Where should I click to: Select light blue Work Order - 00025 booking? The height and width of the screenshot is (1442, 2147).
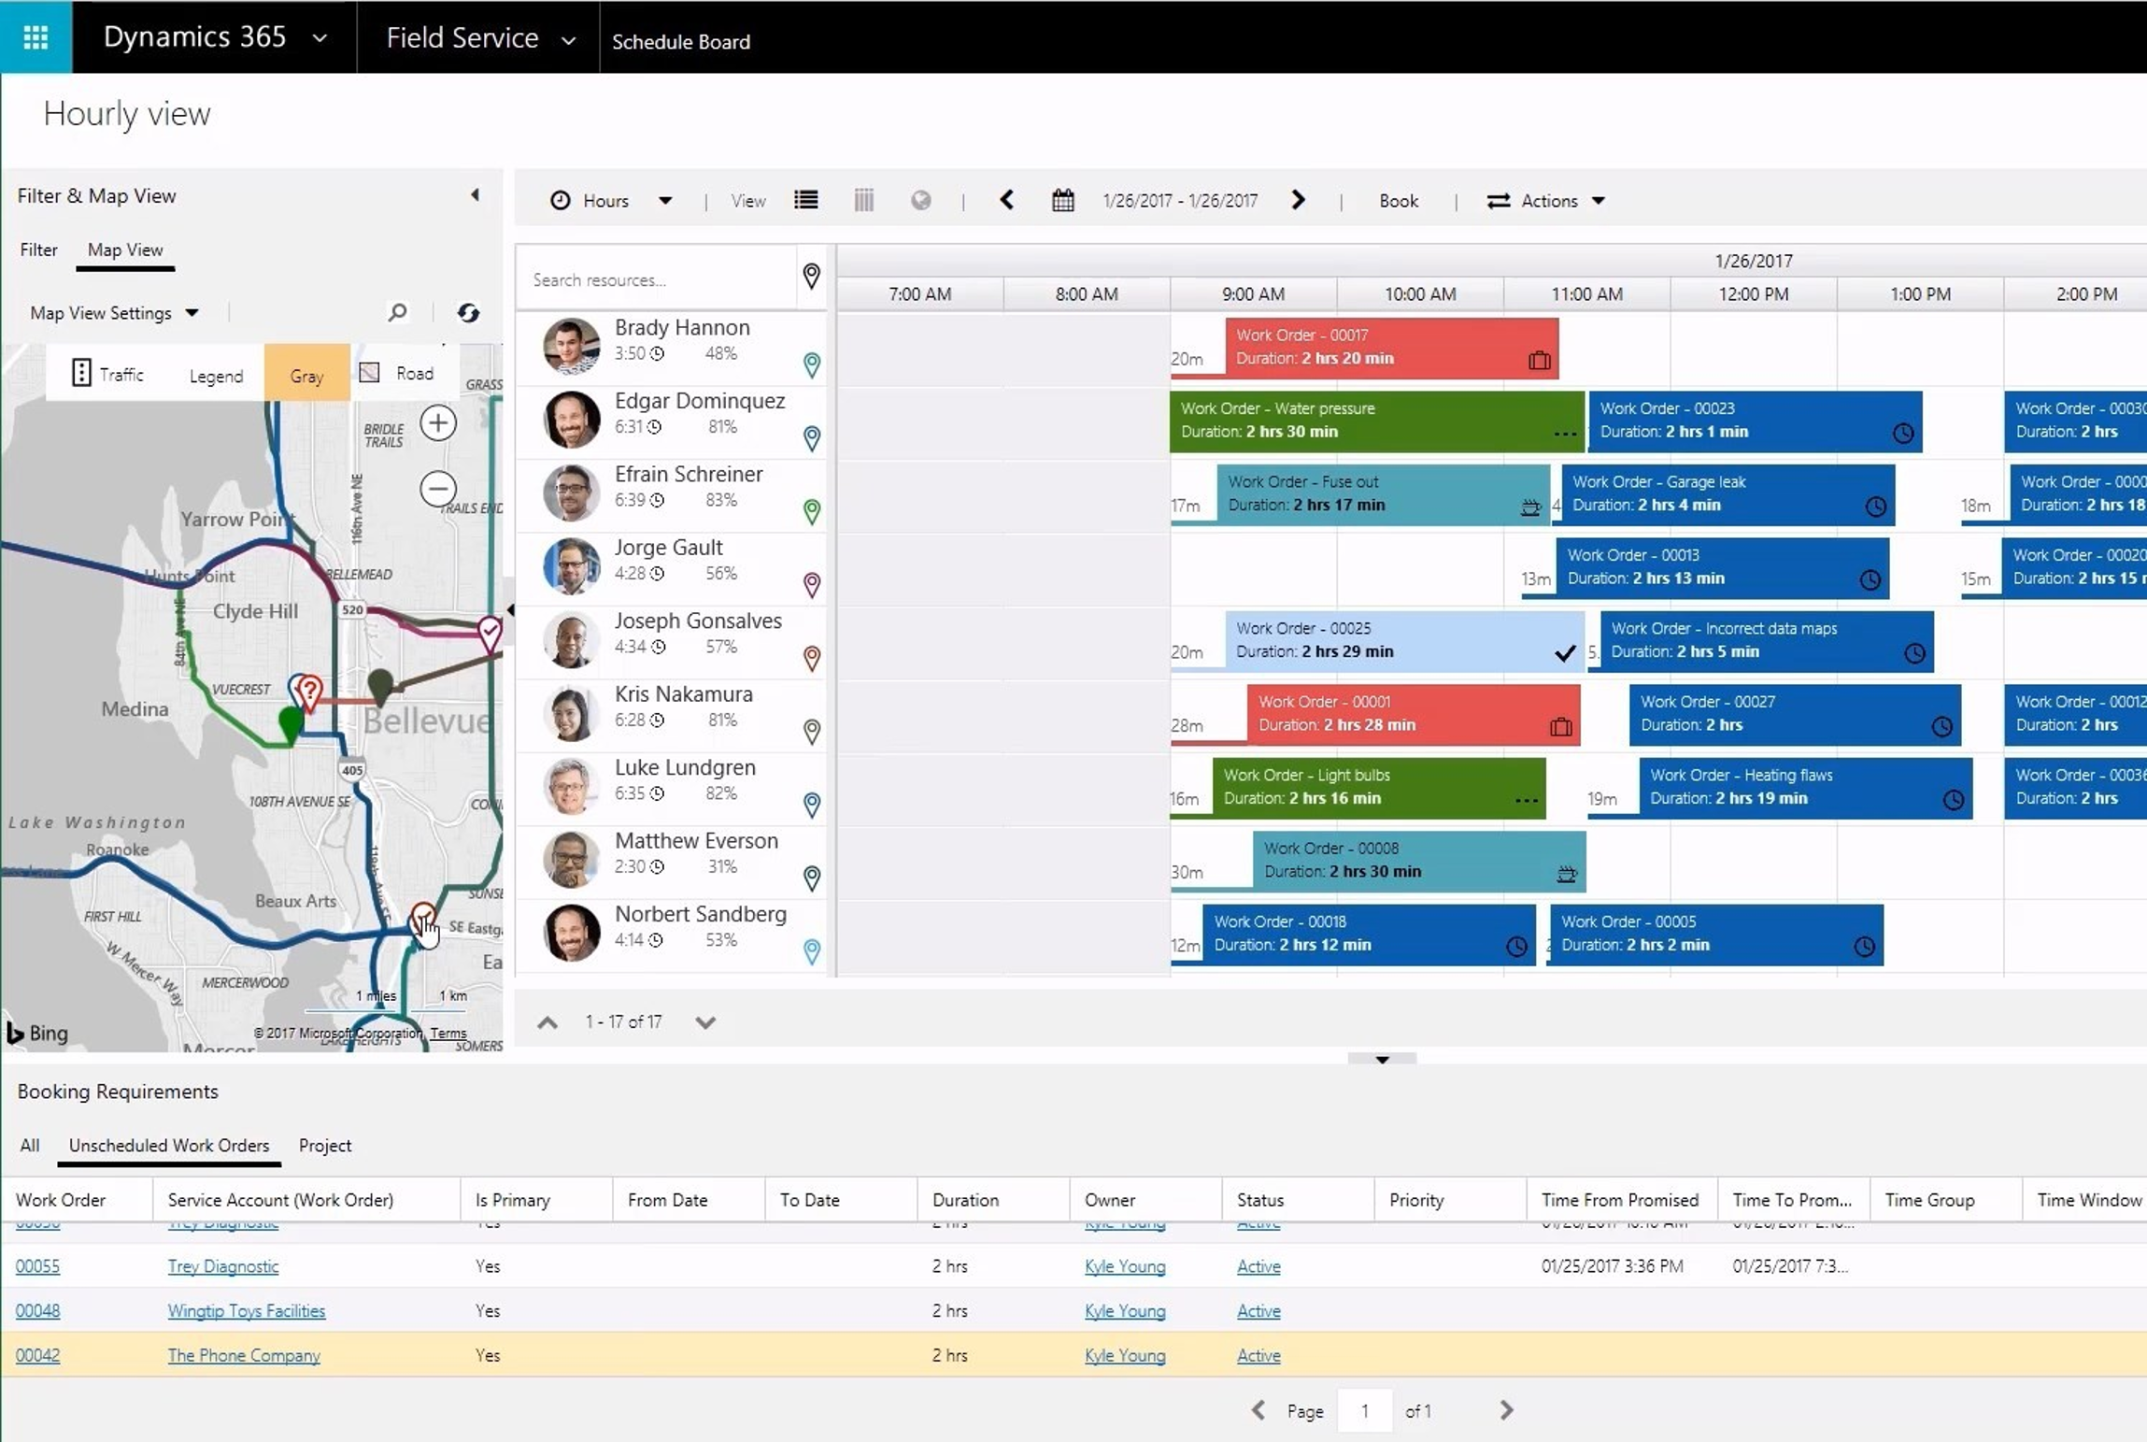coord(1405,640)
